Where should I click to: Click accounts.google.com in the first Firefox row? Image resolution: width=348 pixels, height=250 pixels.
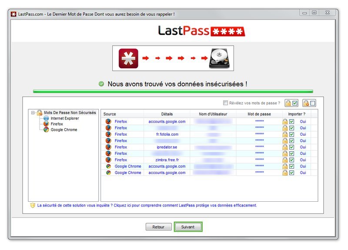click(x=167, y=122)
